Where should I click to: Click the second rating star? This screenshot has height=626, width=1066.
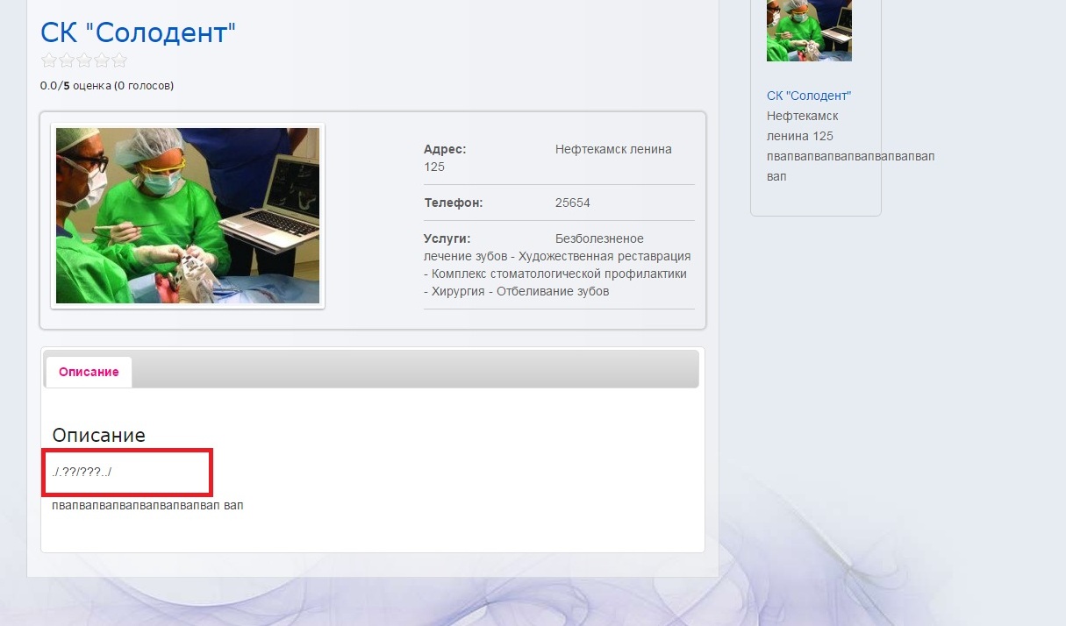[x=67, y=61]
